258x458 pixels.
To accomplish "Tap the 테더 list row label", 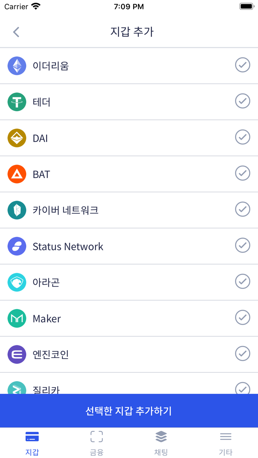I will coord(42,102).
